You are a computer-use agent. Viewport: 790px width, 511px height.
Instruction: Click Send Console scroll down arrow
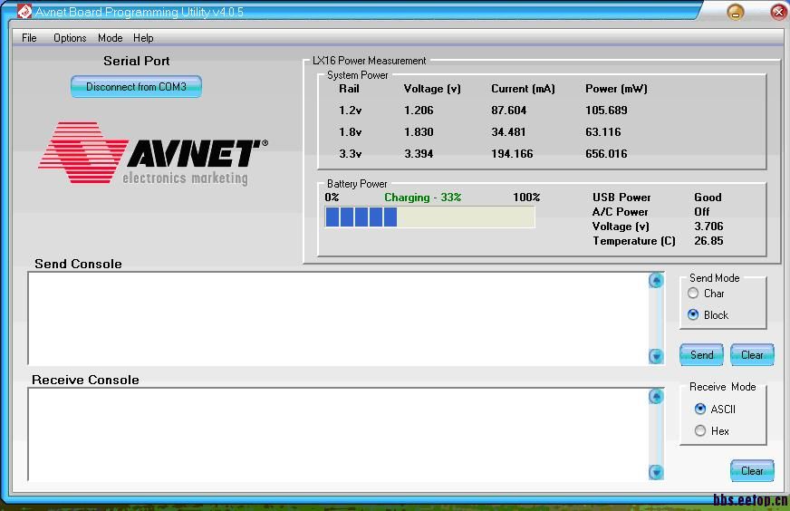point(656,356)
